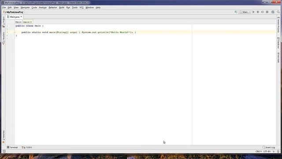Toggle tool window bars icon in status bar

point(4,151)
